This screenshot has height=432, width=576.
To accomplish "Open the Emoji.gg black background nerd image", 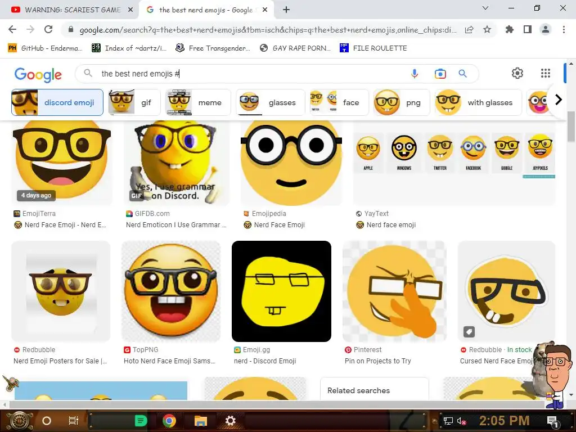I will point(281,291).
